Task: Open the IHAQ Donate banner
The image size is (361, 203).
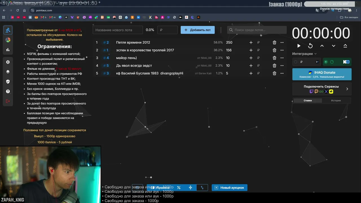Action: [322, 74]
